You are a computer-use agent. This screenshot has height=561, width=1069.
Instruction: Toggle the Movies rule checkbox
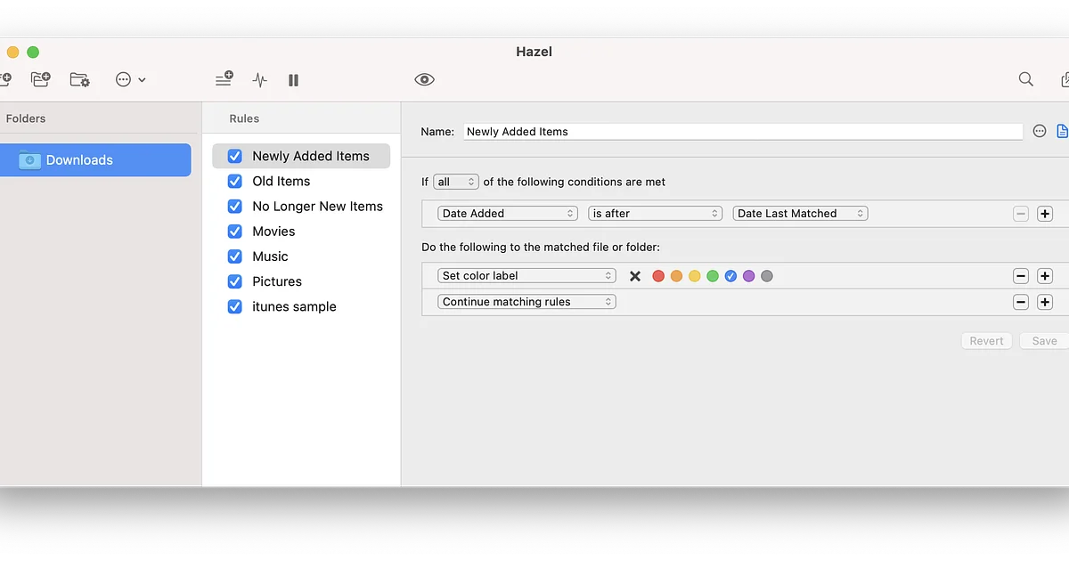coord(235,231)
